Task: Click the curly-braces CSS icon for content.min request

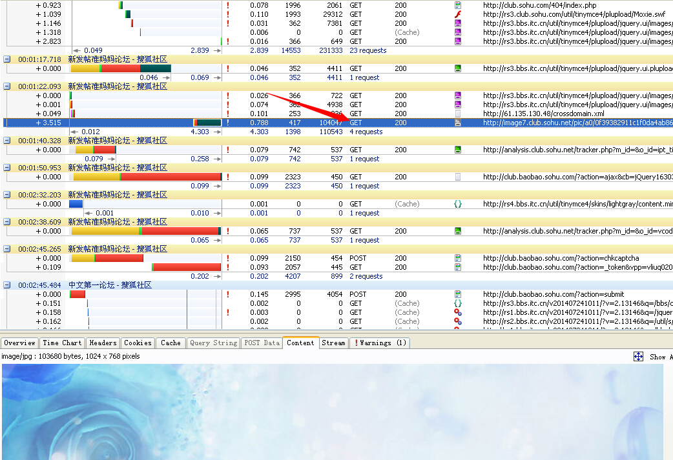Action: [x=458, y=204]
